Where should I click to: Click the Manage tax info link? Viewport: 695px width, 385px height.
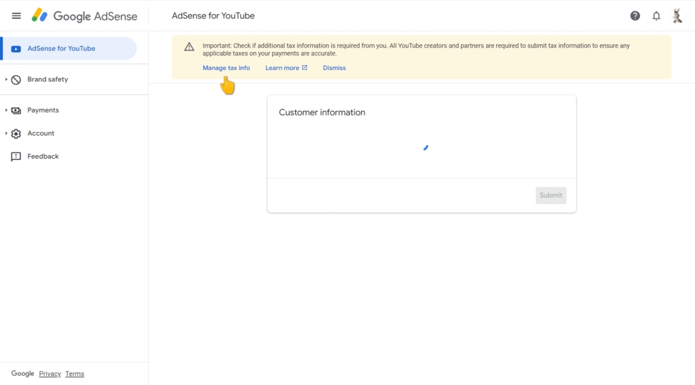tap(226, 68)
